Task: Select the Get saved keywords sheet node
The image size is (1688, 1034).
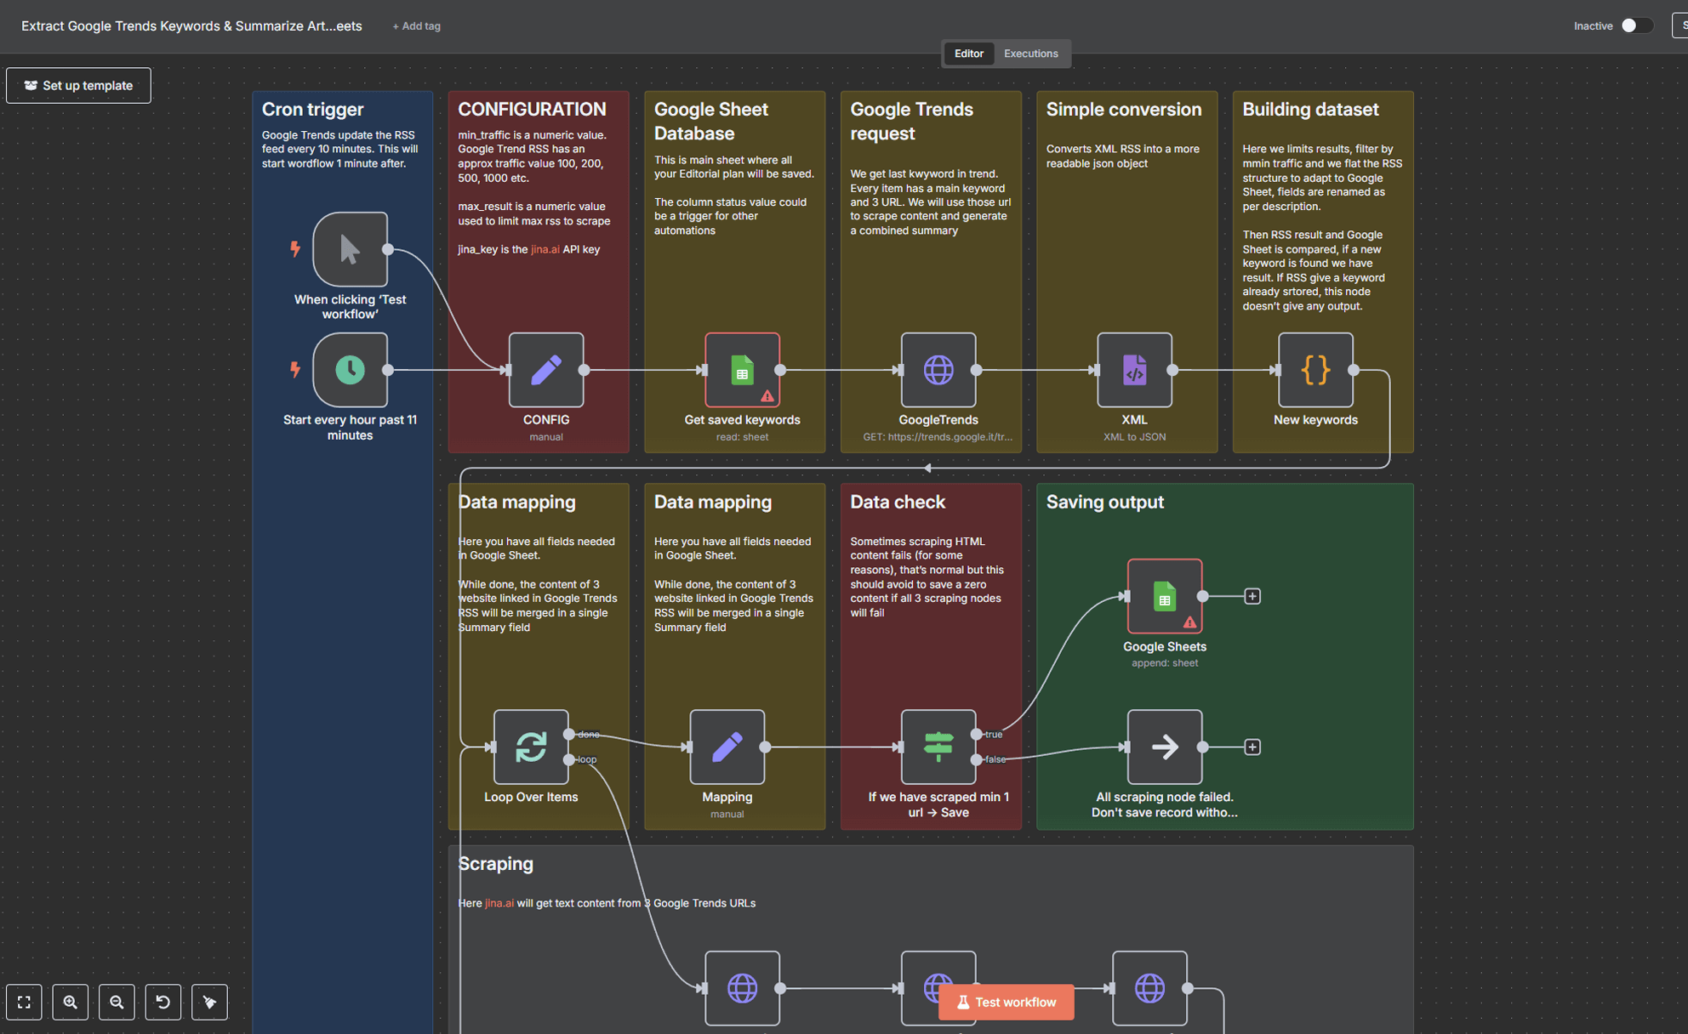Action: [742, 370]
